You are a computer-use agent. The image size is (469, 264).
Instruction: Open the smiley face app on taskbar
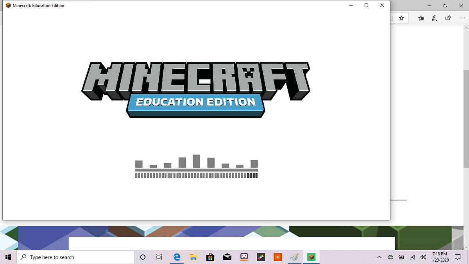click(x=244, y=257)
